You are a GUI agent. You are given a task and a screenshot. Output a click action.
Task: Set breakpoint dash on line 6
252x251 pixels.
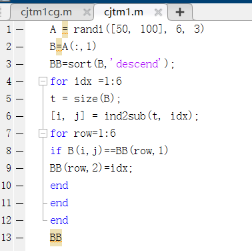[20, 116]
